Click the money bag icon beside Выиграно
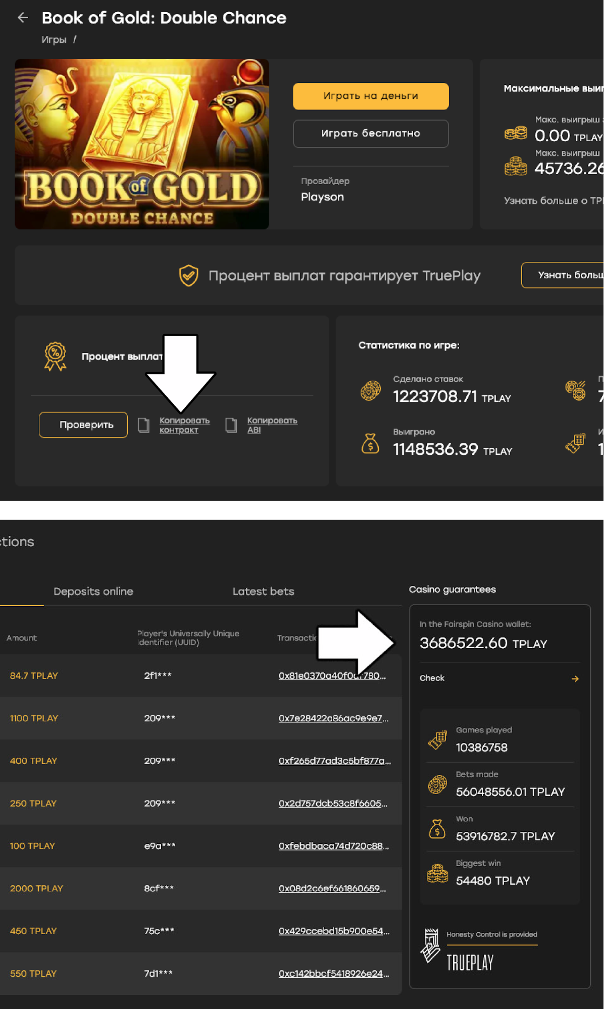Screen dimensions: 604x1009 [370, 444]
